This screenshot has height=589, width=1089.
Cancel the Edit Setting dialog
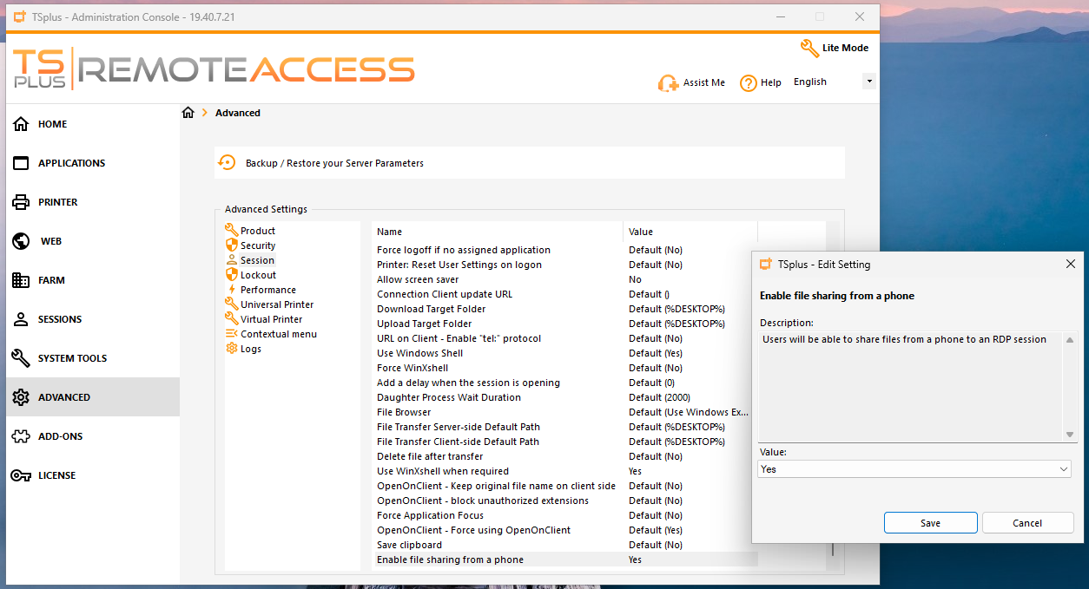coord(1027,523)
